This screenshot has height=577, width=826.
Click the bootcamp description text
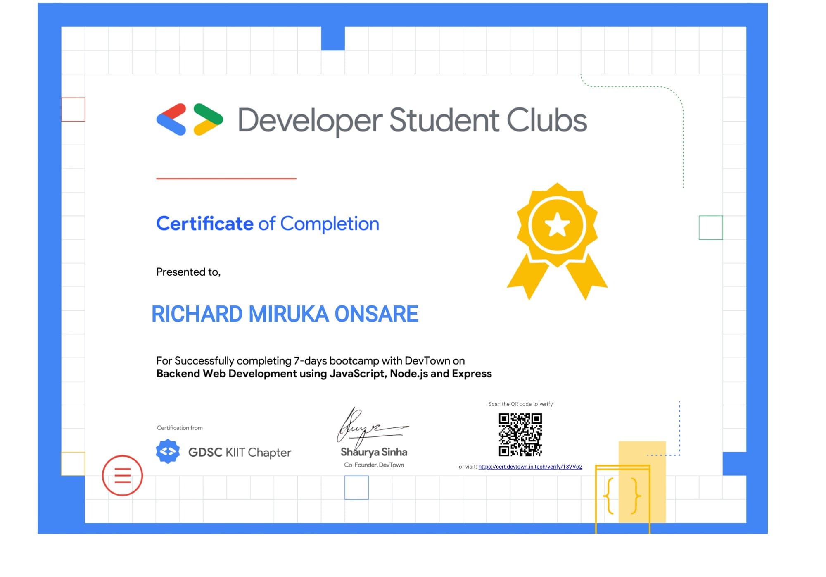click(x=310, y=367)
